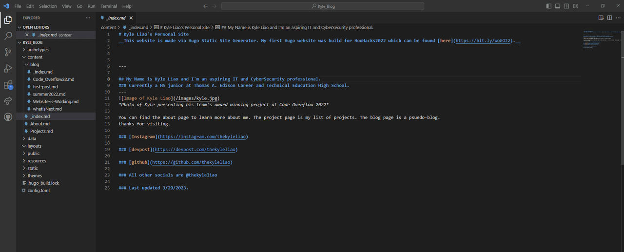Toggle the primary side bar visibility
The image size is (624, 252).
pyautogui.click(x=549, y=6)
